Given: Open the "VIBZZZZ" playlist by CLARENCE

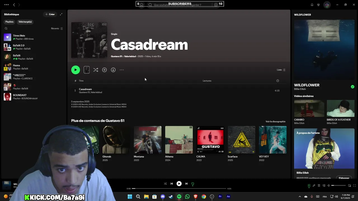Looking at the screenshot, I should pyautogui.click(x=33, y=77).
